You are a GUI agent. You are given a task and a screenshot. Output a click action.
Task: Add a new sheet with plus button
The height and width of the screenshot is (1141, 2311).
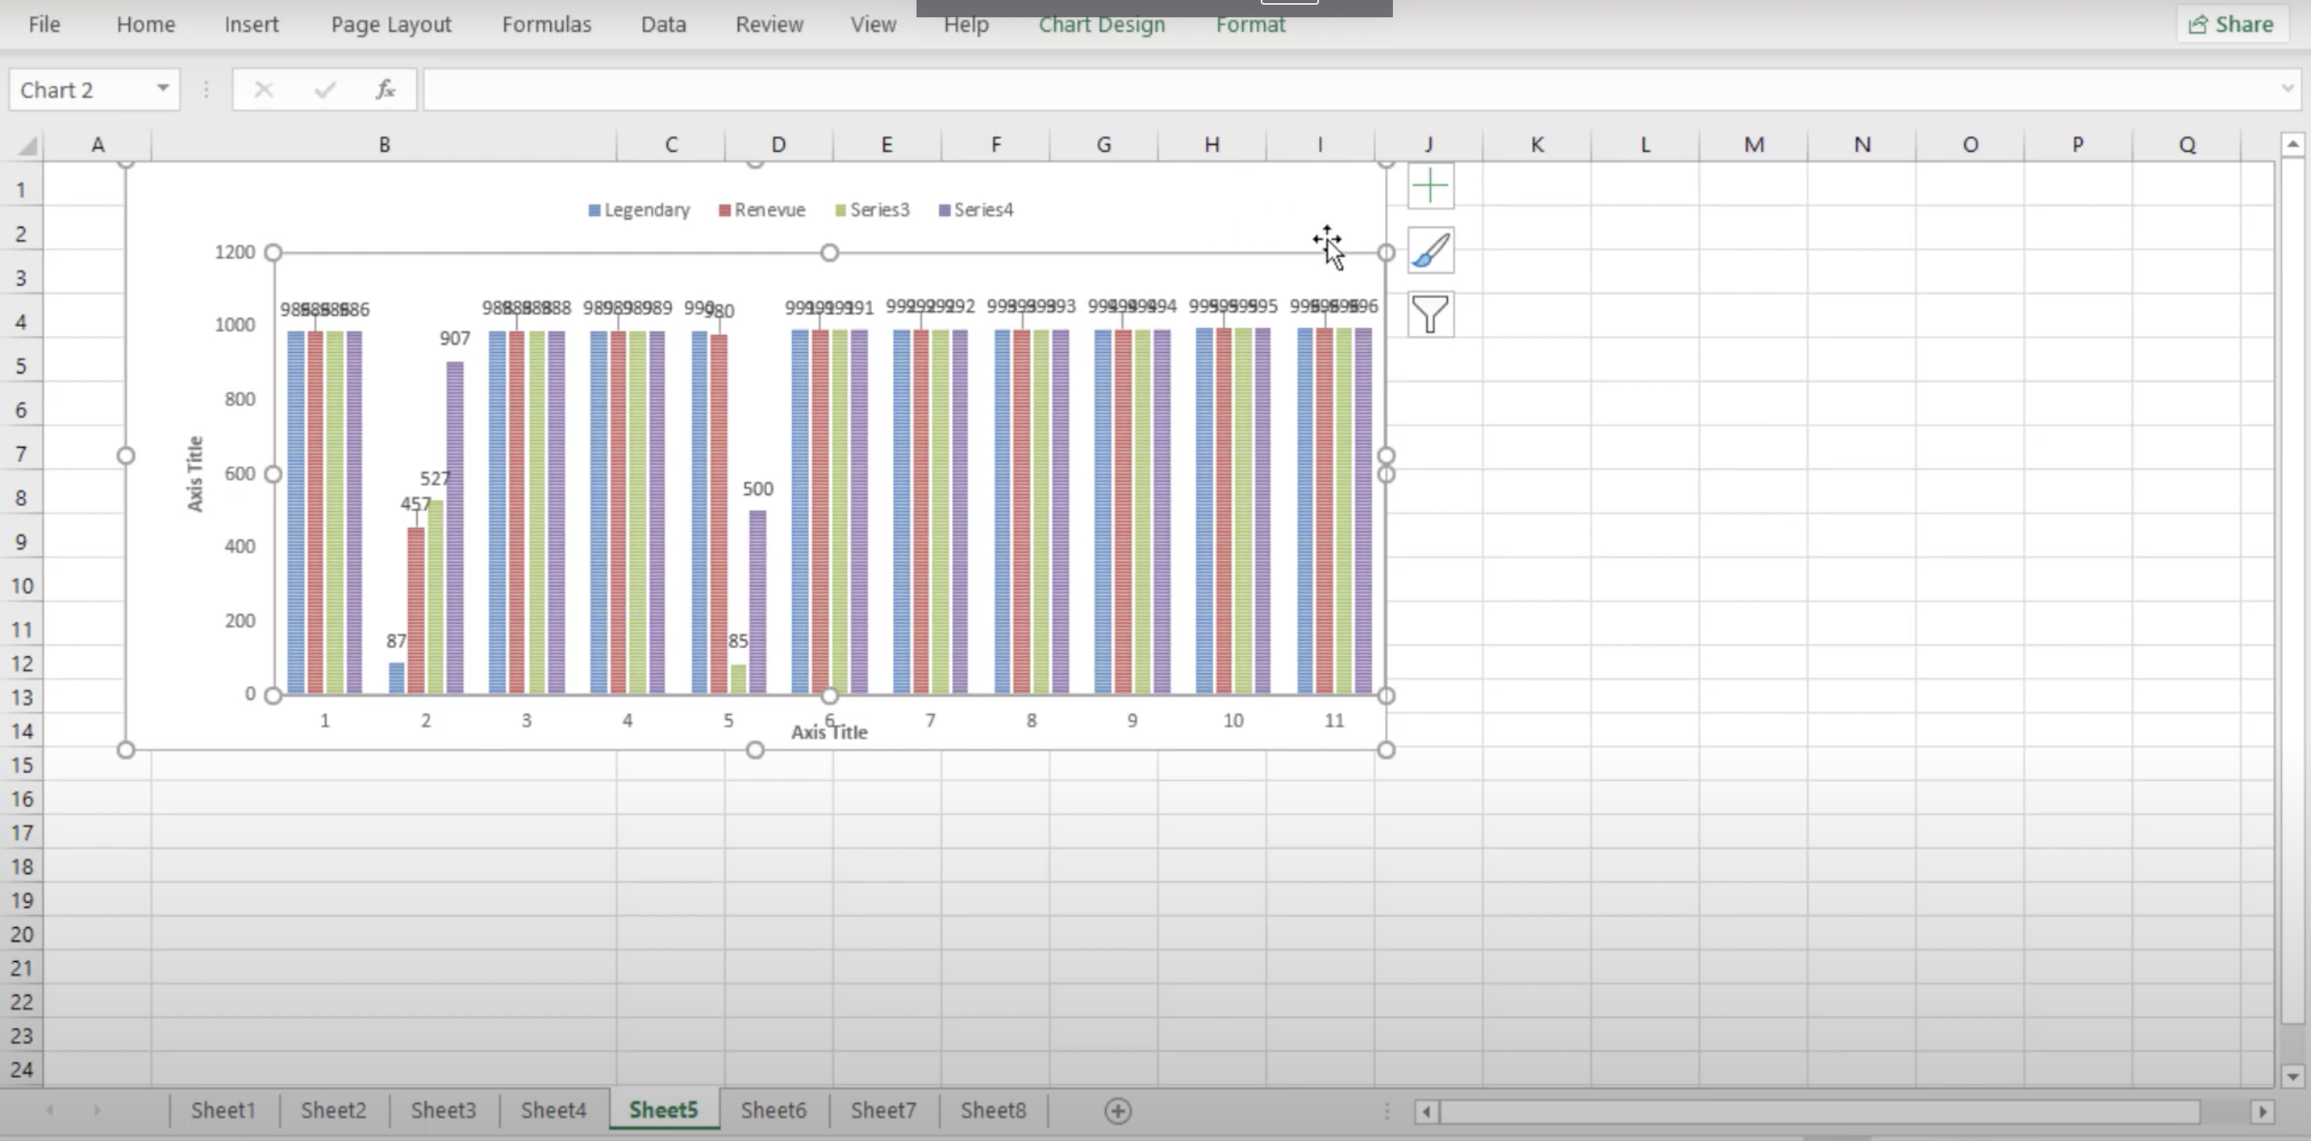[1118, 1110]
